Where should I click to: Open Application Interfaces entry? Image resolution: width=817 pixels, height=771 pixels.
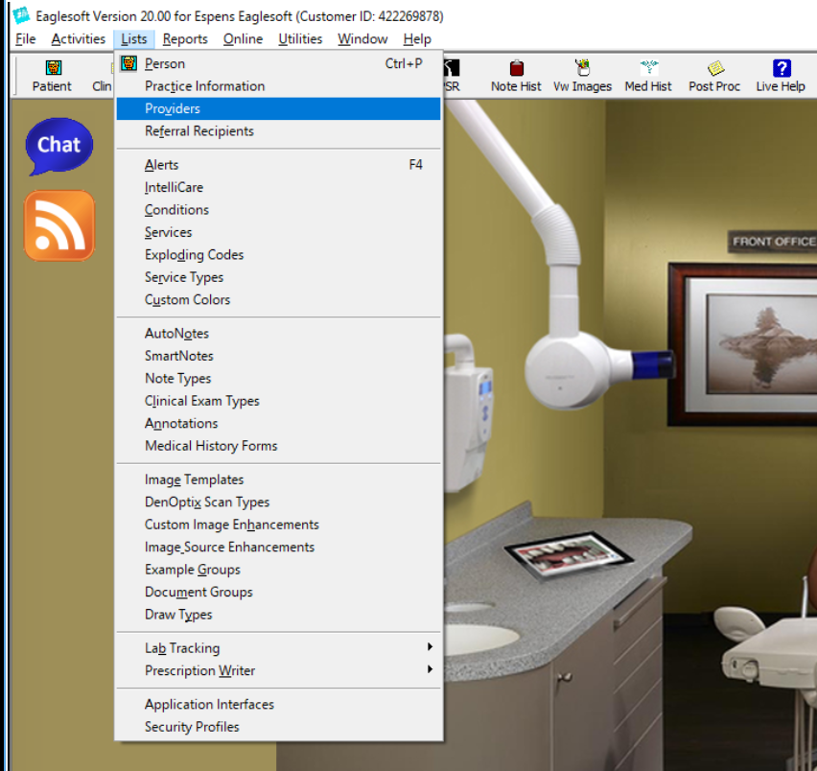tap(278, 704)
